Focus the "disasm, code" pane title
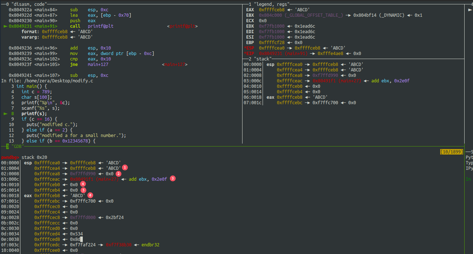This screenshot has width=473, height=254. (26, 4)
